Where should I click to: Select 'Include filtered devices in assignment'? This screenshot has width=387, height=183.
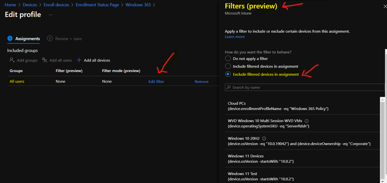(x=228, y=66)
